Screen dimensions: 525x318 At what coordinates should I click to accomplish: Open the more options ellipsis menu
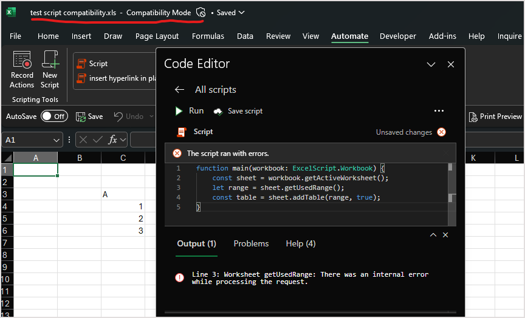[x=439, y=111]
